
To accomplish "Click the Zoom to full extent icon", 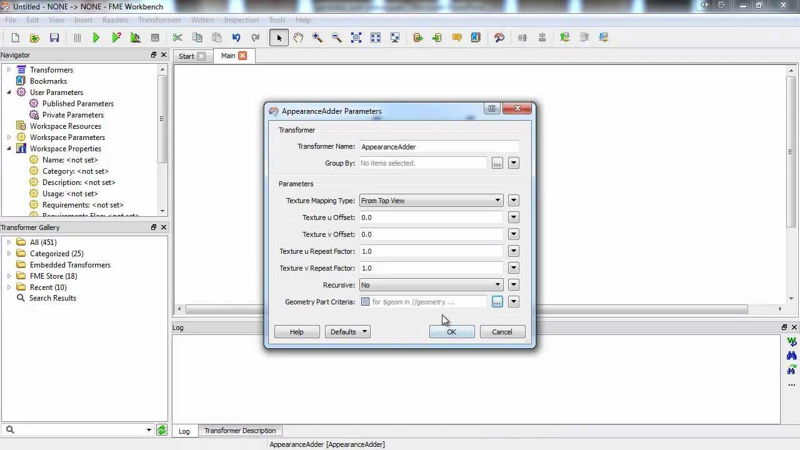I will tap(376, 37).
